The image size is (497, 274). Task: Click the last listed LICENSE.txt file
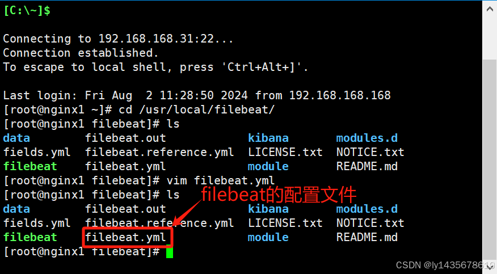click(285, 223)
